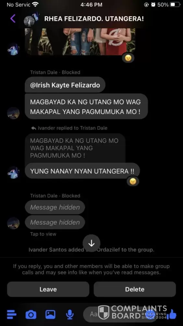Open the group chat avatar in header
183x326 pixels.
(32, 19)
